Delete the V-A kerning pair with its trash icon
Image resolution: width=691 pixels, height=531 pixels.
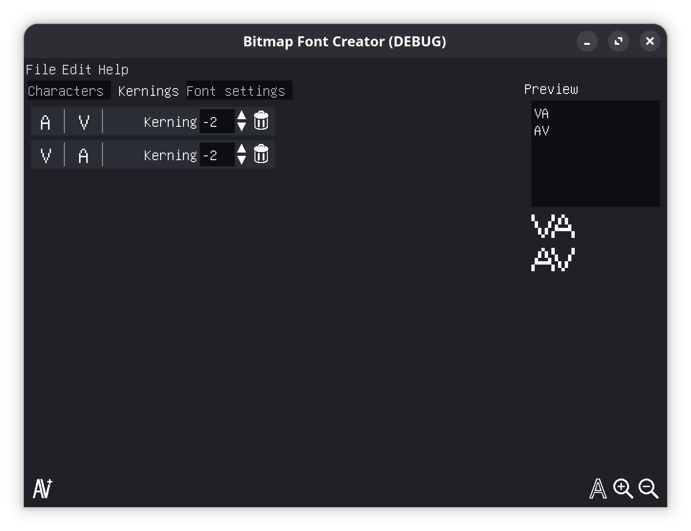[x=261, y=154]
